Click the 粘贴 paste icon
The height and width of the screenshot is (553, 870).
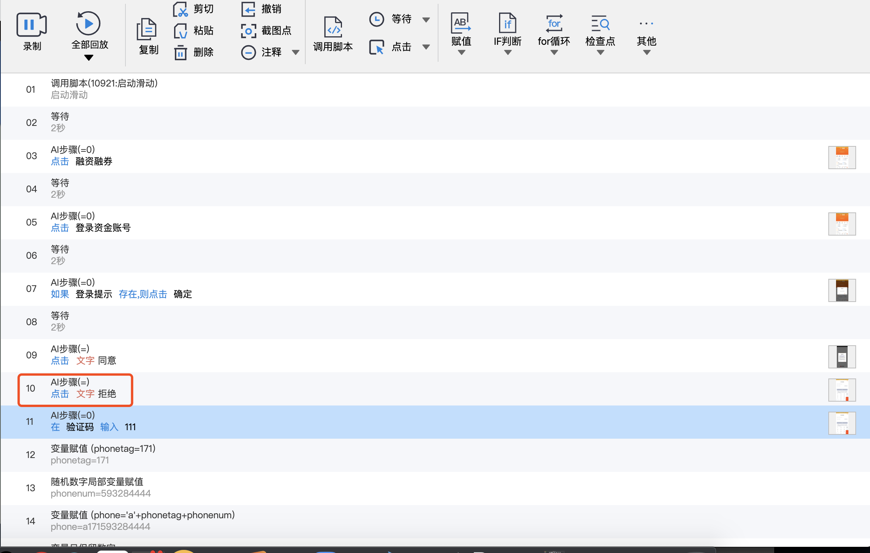180,31
